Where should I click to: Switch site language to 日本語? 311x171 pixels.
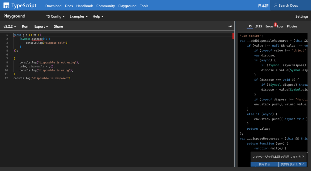[x=263, y=6]
